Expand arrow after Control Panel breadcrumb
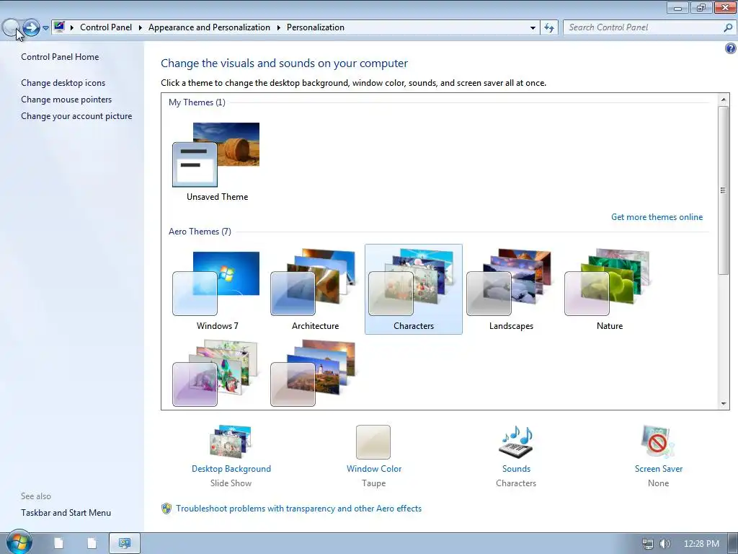Viewport: 738px width, 554px height. [x=141, y=28]
